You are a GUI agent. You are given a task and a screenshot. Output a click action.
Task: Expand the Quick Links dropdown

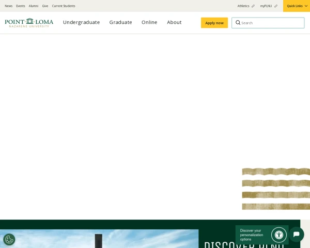(x=297, y=6)
